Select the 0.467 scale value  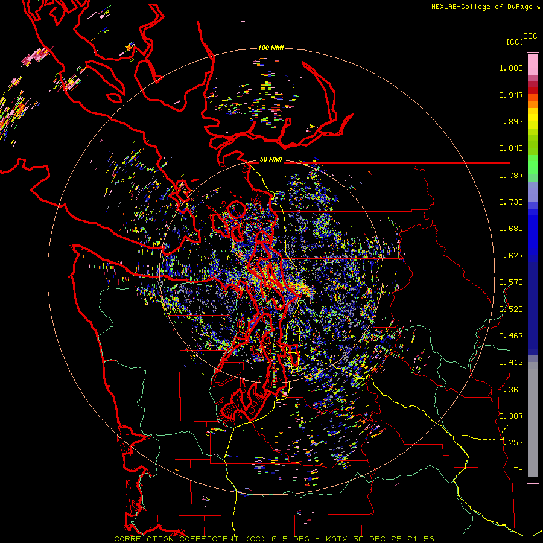click(x=511, y=336)
